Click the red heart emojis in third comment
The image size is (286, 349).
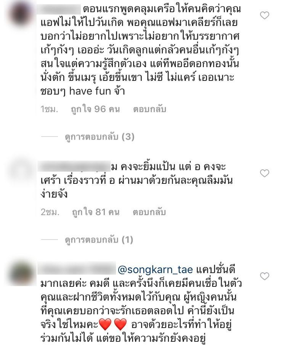[113, 324]
